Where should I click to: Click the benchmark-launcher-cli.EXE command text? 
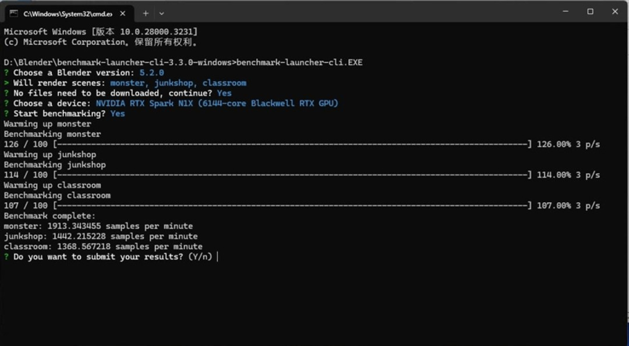(299, 62)
